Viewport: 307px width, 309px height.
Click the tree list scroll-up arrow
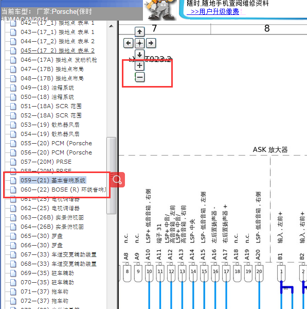click(111, 26)
